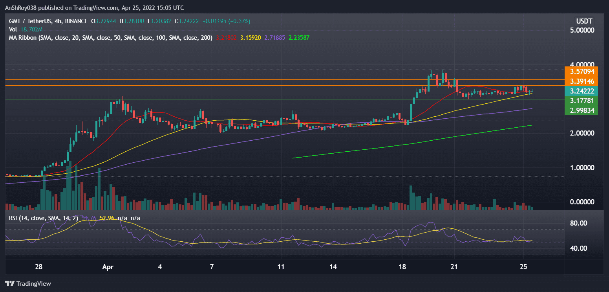Toggle the MA Ribbon indicator legend

(110, 38)
